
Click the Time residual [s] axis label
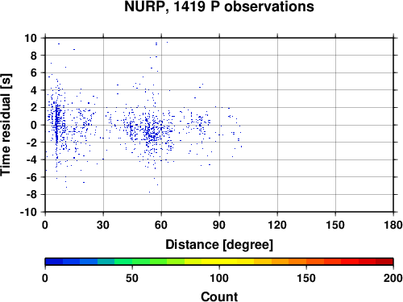(x=6, y=125)
